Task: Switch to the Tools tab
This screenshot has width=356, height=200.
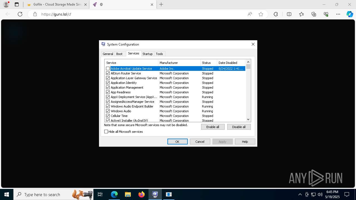Action: (159, 54)
